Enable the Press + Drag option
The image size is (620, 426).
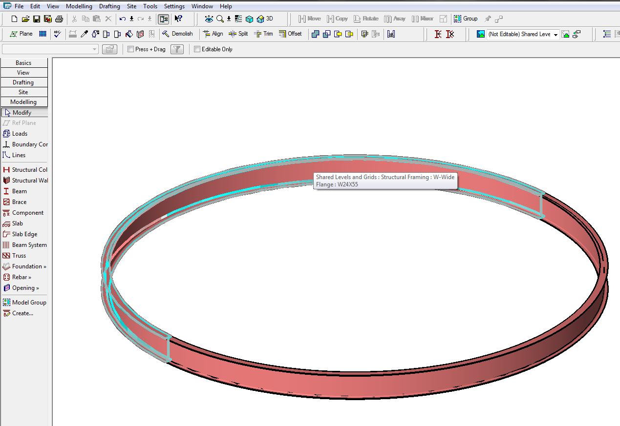click(x=130, y=49)
